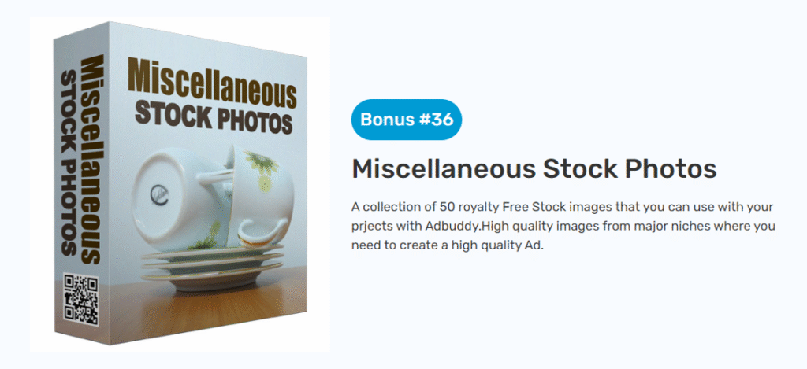The height and width of the screenshot is (369, 807).
Task: Click the sentence ending high quality Ad
Action: click(x=448, y=245)
